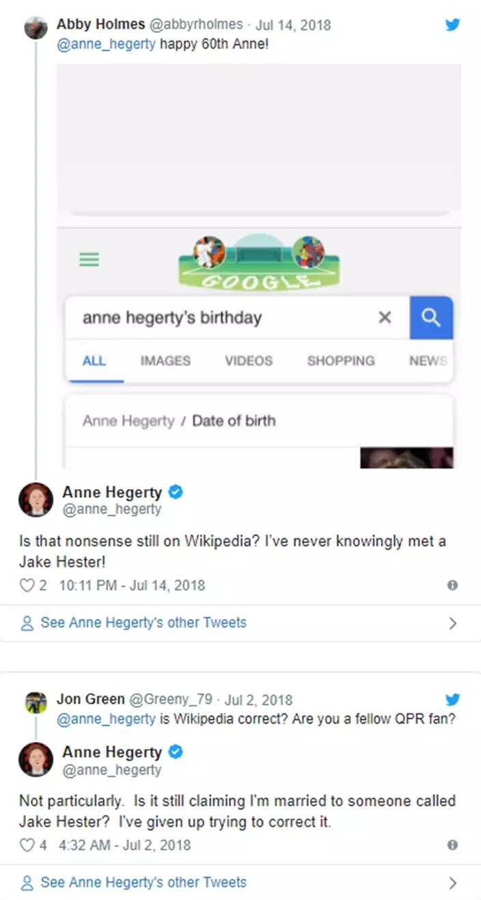The image size is (481, 900).
Task: Click the Twitter bird icon on Abby Holmes's tweet
Action: [452, 25]
